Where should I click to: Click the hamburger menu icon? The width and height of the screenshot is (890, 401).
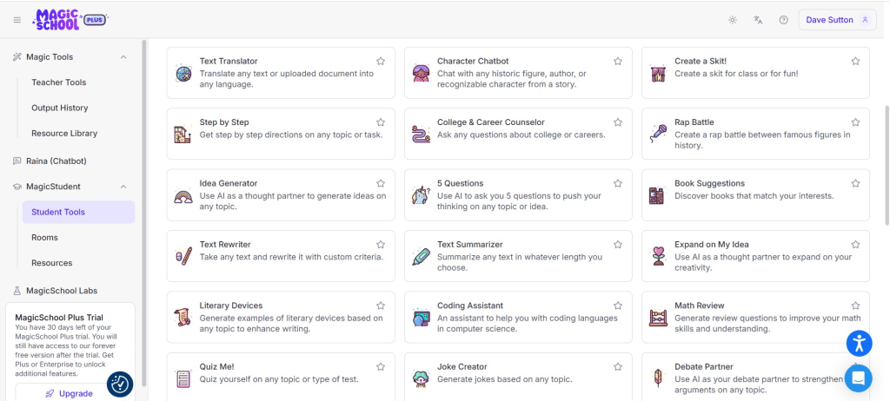point(17,20)
